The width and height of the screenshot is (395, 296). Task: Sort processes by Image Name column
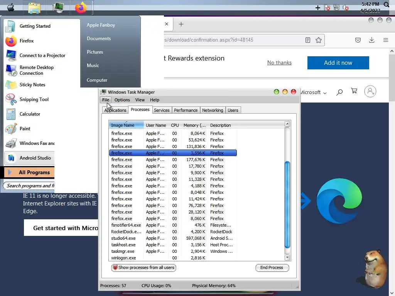pos(127,125)
